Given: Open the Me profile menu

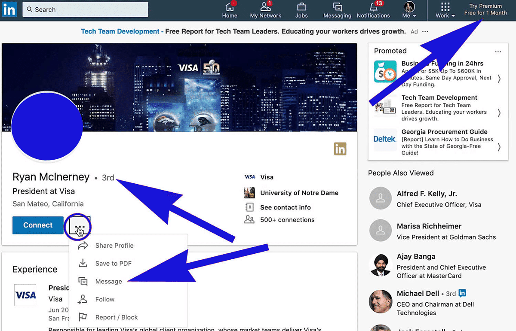Looking at the screenshot, I should point(409,10).
